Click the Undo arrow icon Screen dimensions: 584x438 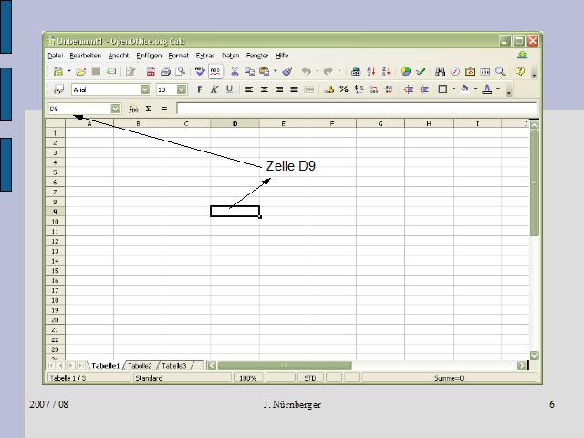pos(307,71)
